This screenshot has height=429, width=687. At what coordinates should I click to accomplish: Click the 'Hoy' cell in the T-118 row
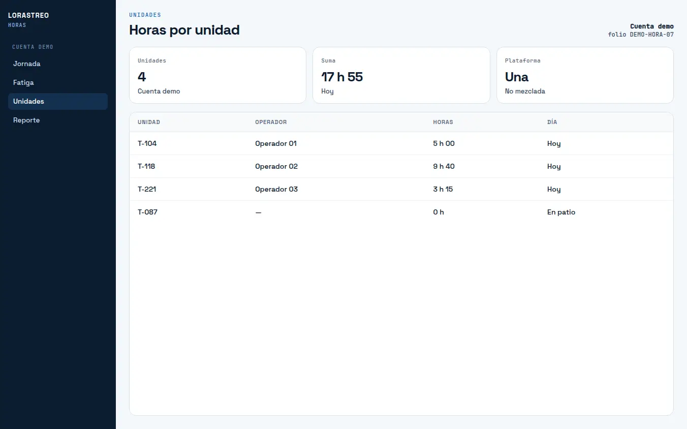(x=554, y=166)
